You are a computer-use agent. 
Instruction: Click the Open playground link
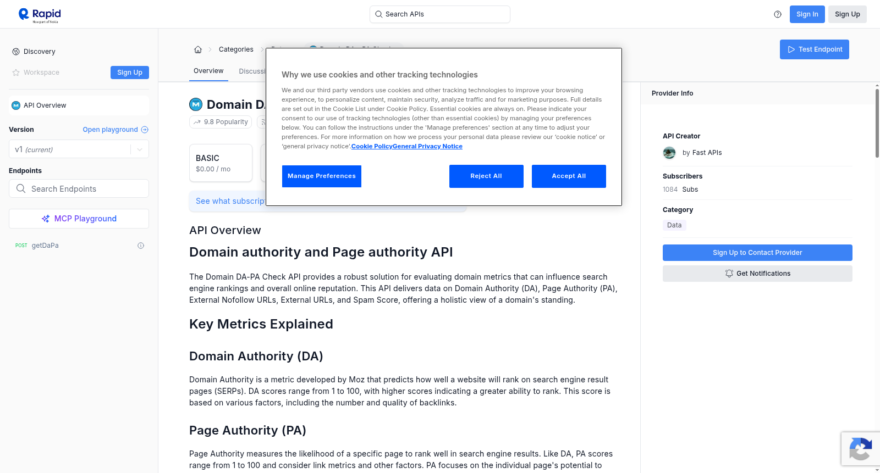(111, 130)
